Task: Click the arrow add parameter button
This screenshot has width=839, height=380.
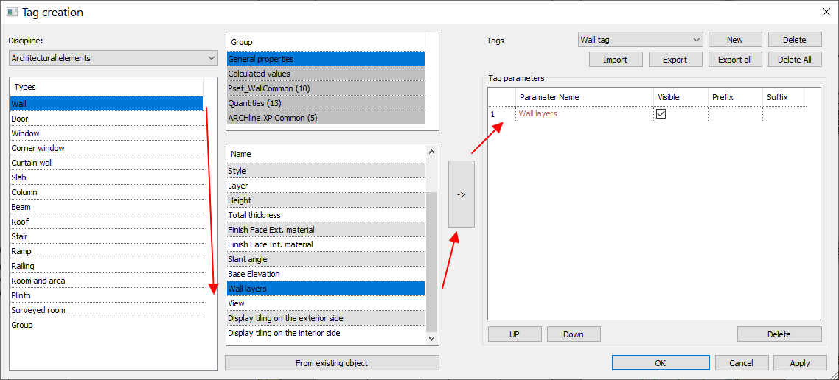Action: [462, 194]
